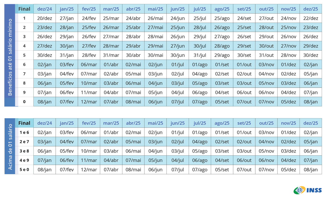
Task: Select the '30/jul' date
Action: [200, 46]
